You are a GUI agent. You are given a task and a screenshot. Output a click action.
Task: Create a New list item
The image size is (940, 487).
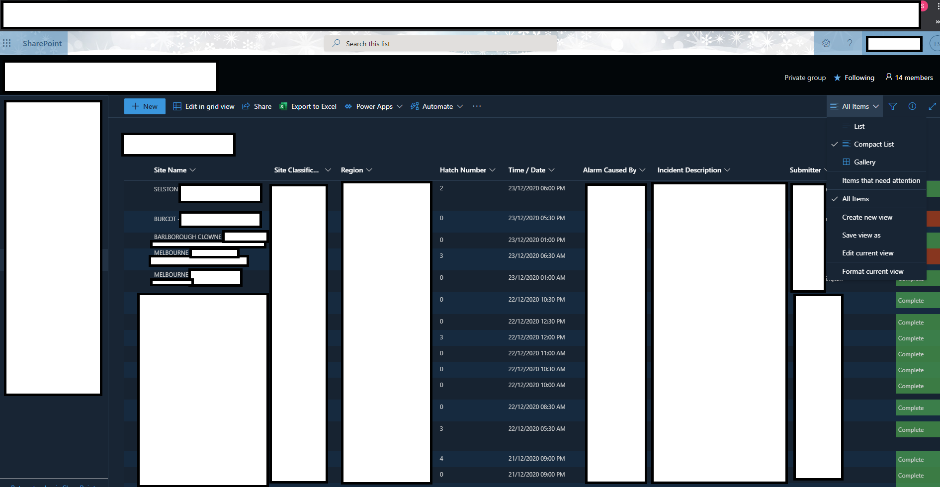[145, 106]
